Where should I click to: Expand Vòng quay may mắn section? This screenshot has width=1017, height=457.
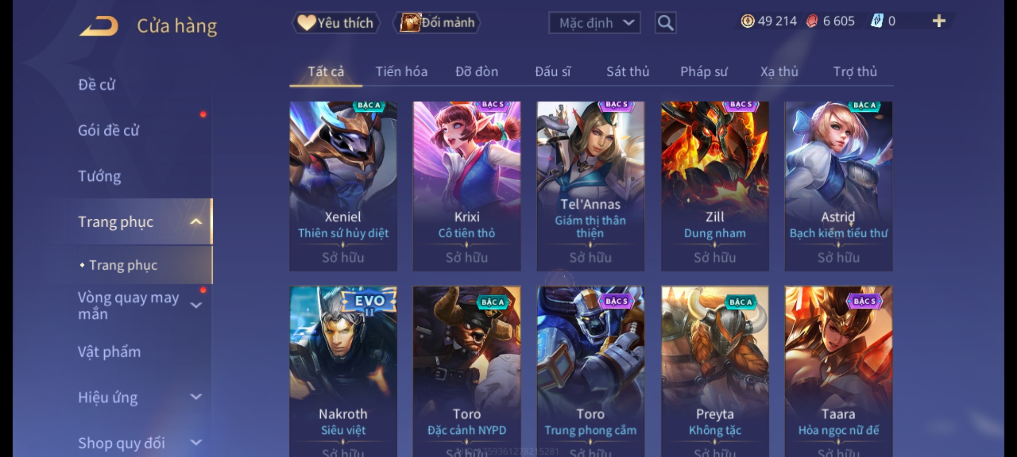point(196,305)
